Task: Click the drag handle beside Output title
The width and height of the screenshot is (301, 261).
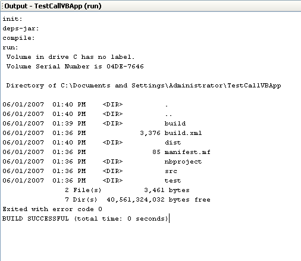Action: [x=2, y=6]
